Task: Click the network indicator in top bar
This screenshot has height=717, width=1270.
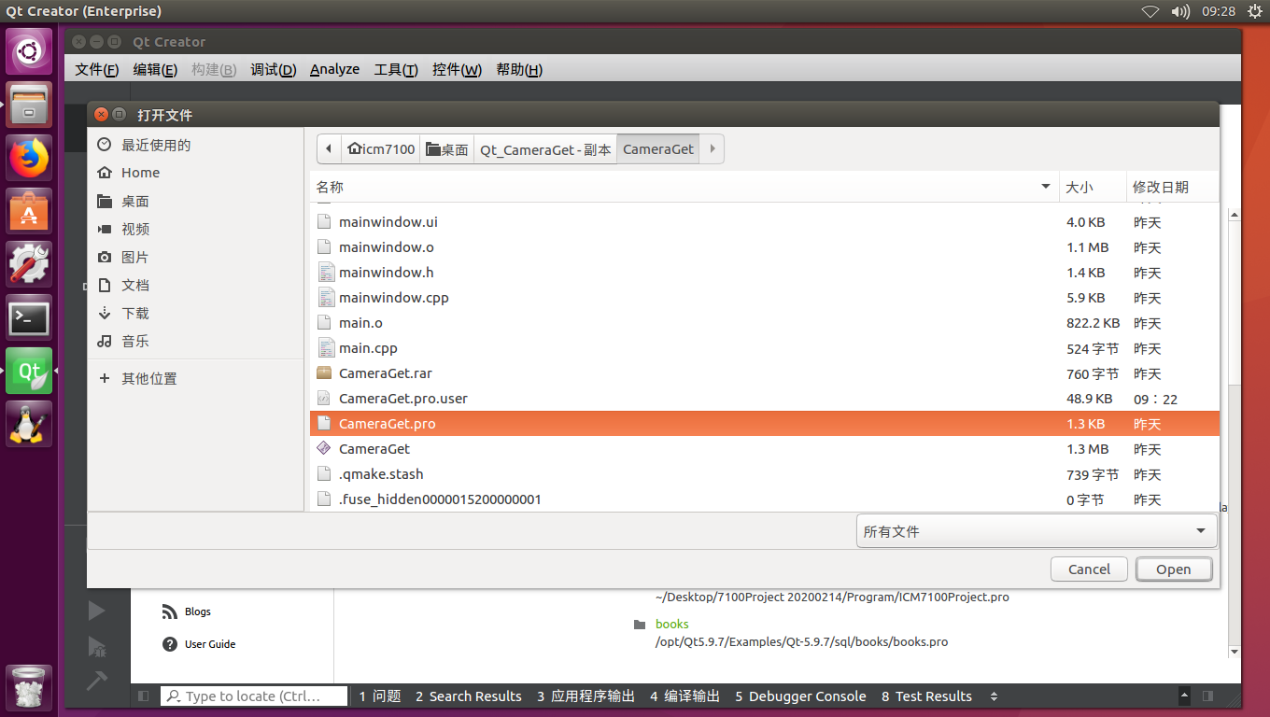Action: (x=1150, y=11)
